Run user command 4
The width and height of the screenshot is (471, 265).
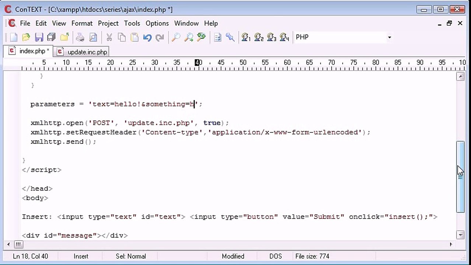285,37
